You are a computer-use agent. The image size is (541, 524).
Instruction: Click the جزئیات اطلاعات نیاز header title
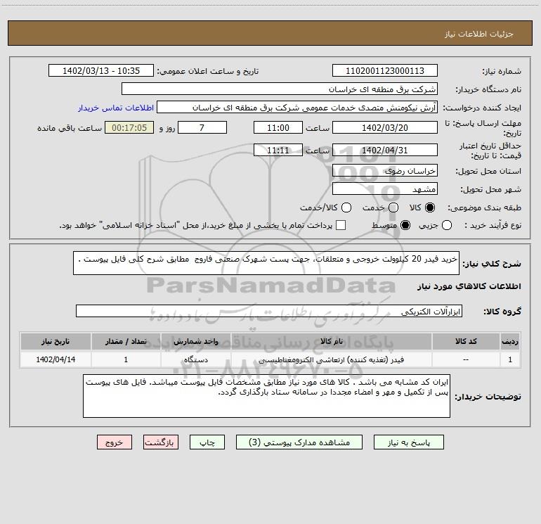(x=479, y=34)
